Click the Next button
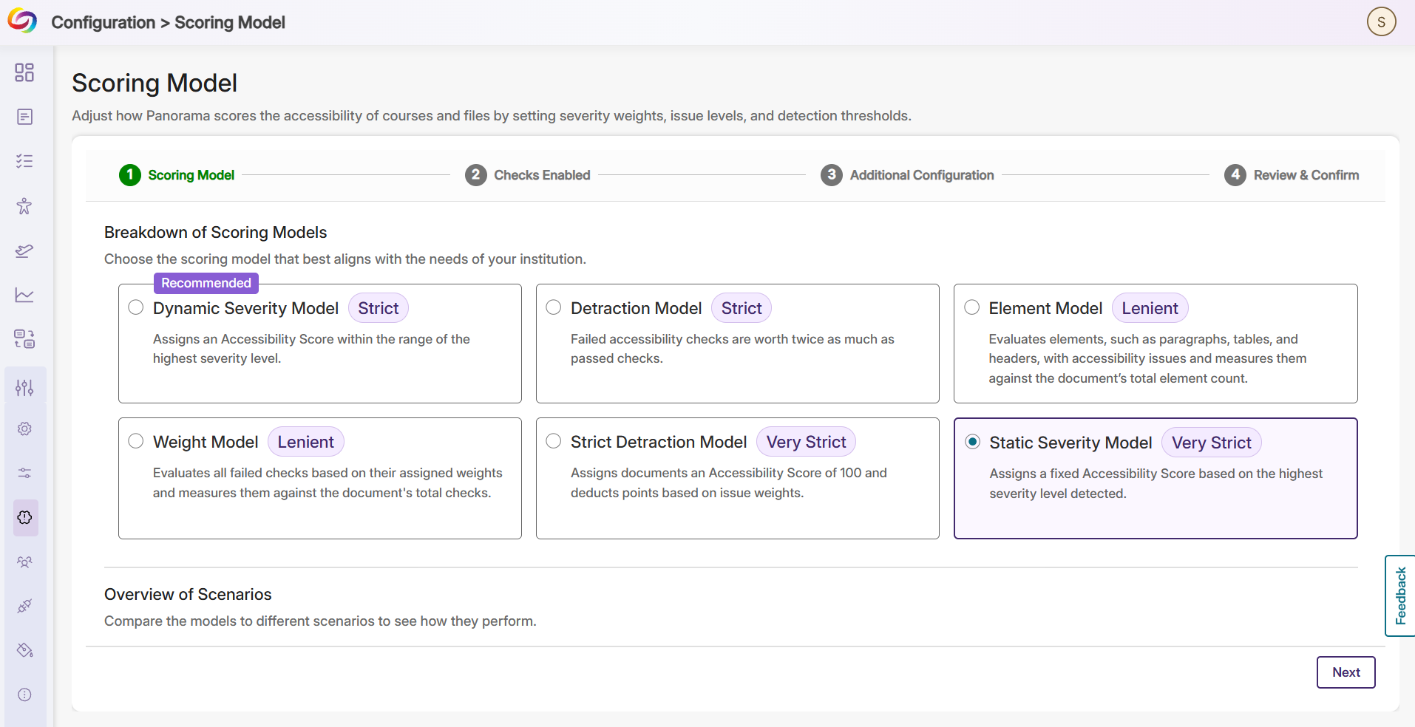This screenshot has width=1415, height=727. tap(1346, 672)
